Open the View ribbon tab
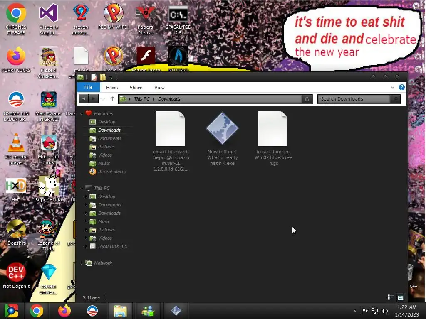Screen dimensions: 426x319 (x=159, y=88)
